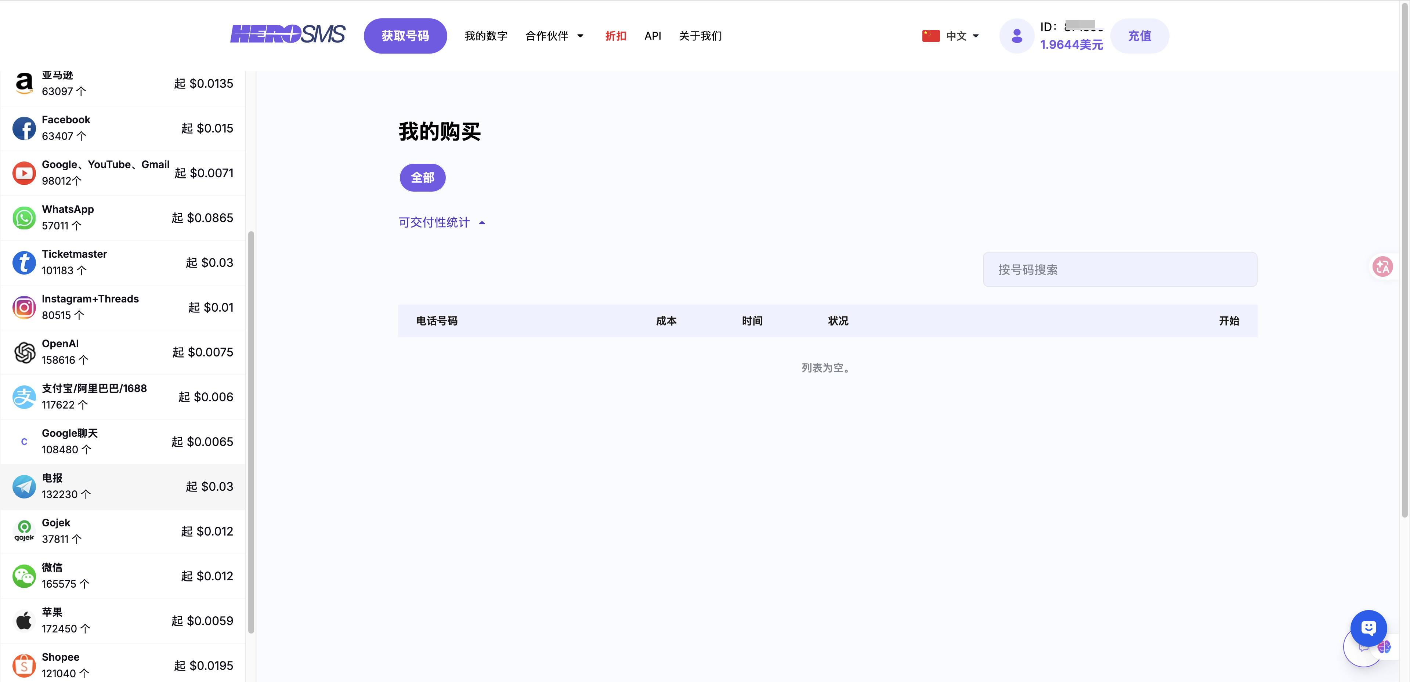
Task: Click the HeroSMS logo
Action: point(288,35)
